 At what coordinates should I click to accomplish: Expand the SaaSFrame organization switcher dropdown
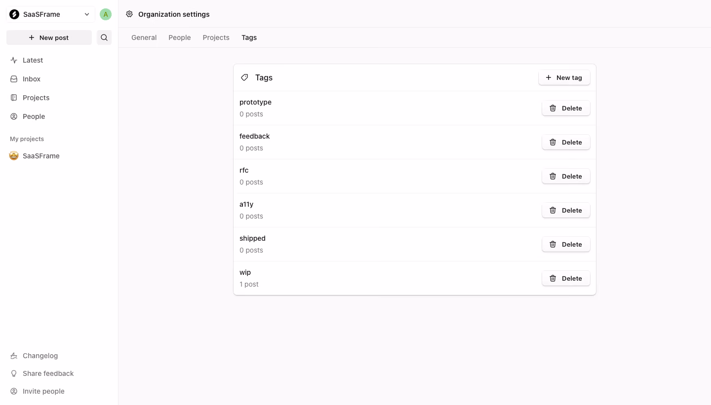[50, 14]
